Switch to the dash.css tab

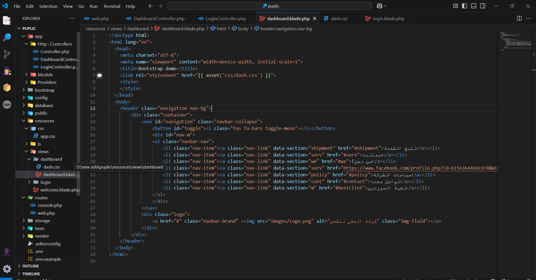[x=341, y=18]
